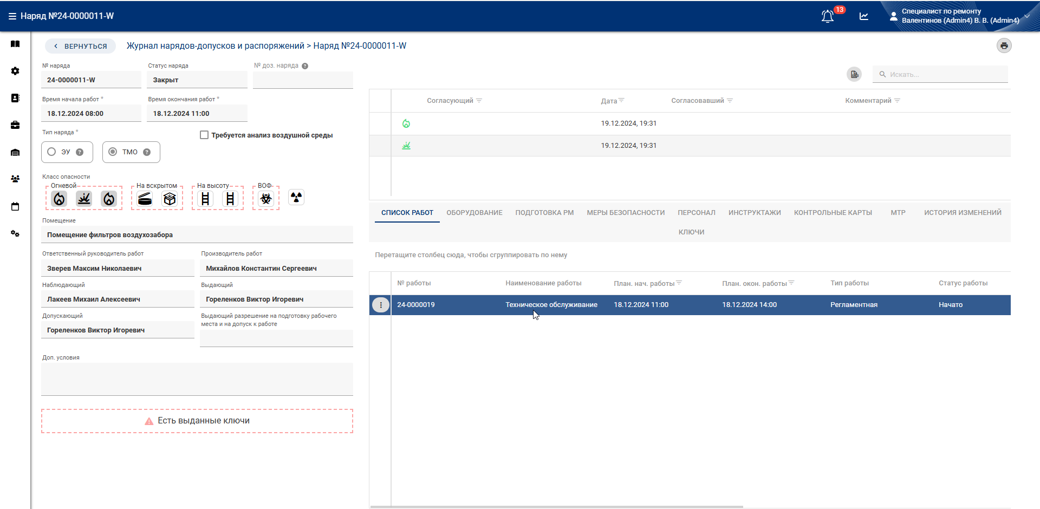Show help for ТМО type
The height and width of the screenshot is (509, 1040).
tap(147, 152)
